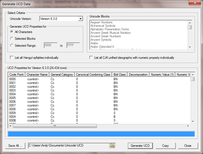Viewport: 203px width, 154px height.
Task: Click the Unicode Blocks list scroll up arrow
Action: [x=190, y=23]
